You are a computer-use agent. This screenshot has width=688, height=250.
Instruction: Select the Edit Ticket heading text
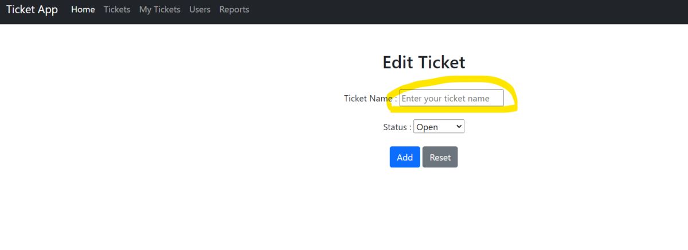click(424, 62)
